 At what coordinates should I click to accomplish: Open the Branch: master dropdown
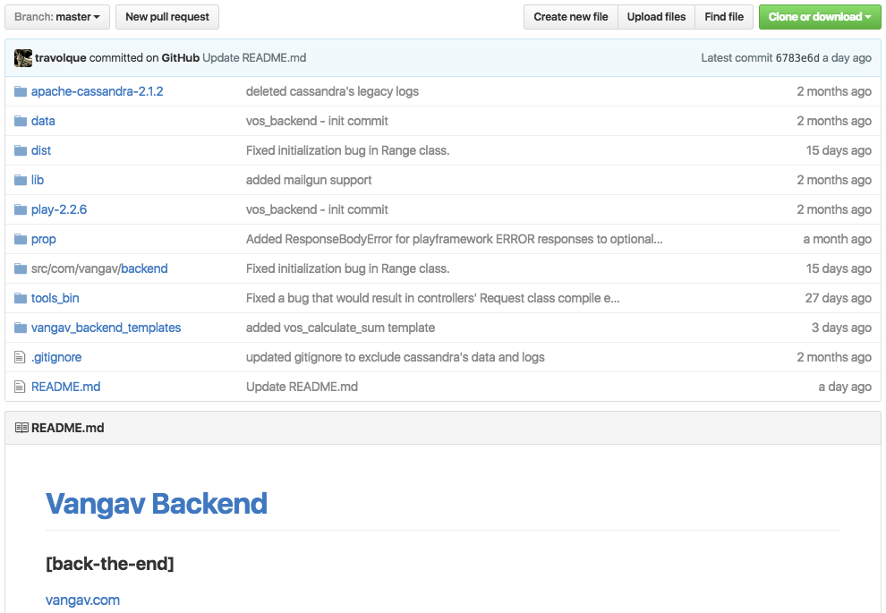(56, 16)
